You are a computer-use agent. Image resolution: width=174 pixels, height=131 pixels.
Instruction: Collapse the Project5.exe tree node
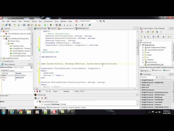141,45
